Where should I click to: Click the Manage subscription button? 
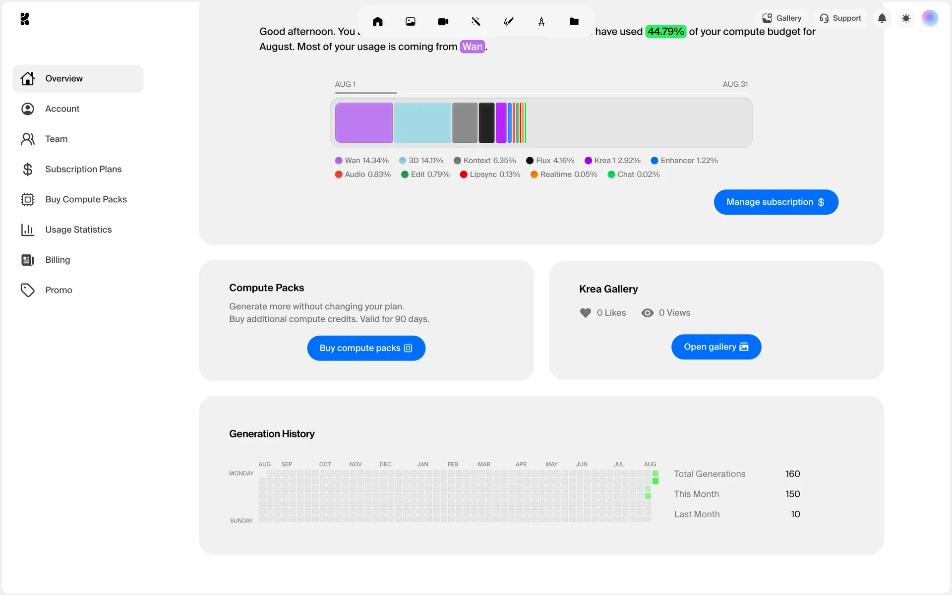tap(776, 202)
